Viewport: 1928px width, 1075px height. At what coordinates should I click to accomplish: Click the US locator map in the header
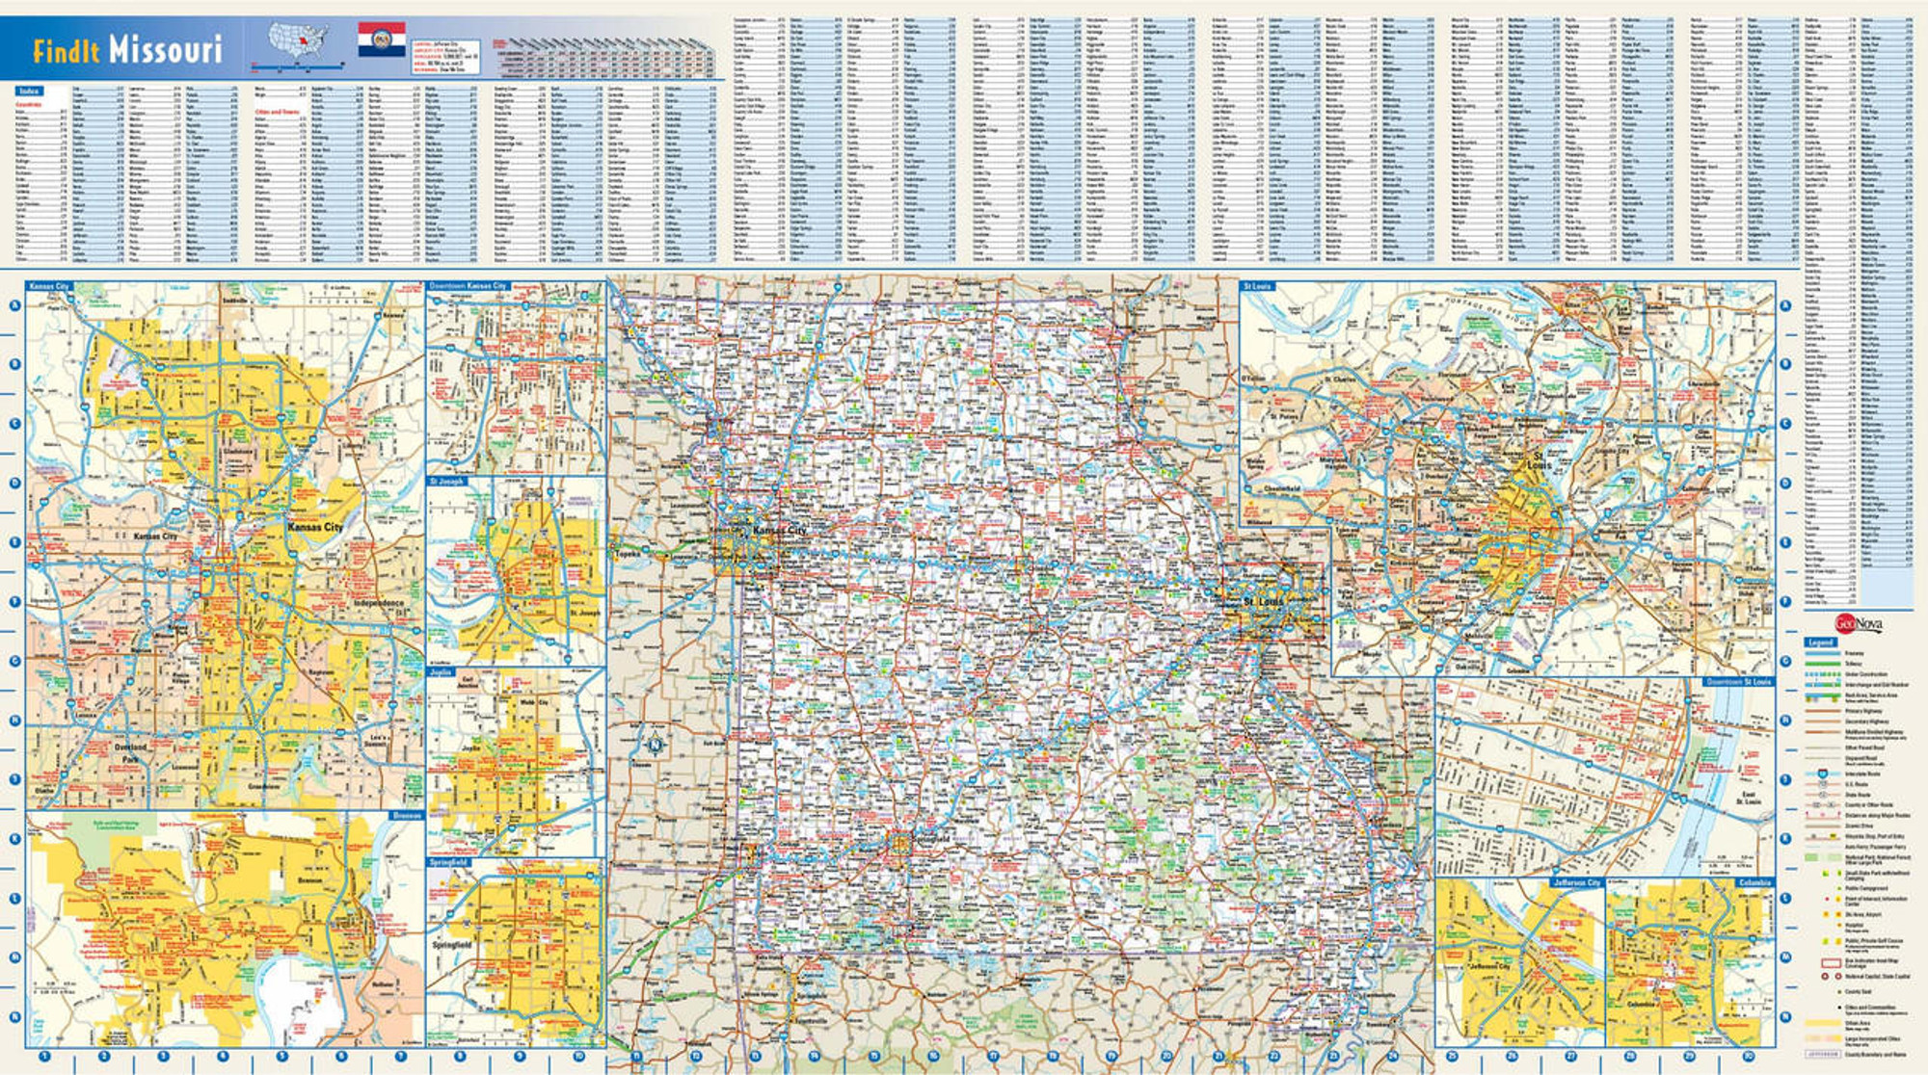pos(298,41)
